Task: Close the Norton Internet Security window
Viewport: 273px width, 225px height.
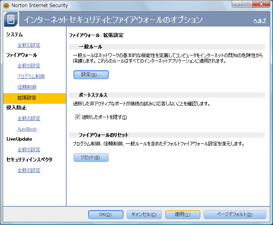Action: click(261, 5)
